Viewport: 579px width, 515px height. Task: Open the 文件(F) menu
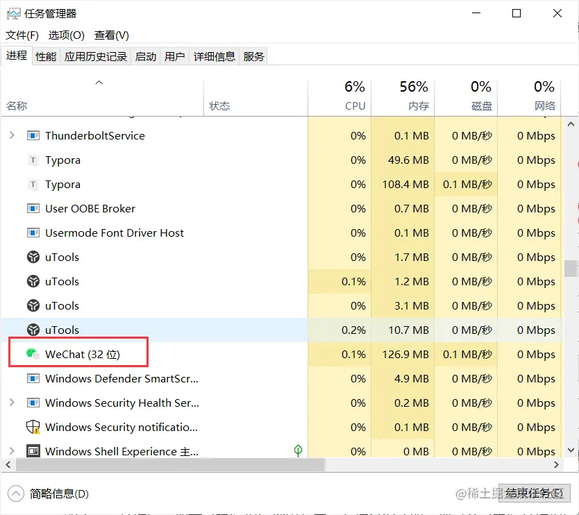pyautogui.click(x=22, y=35)
